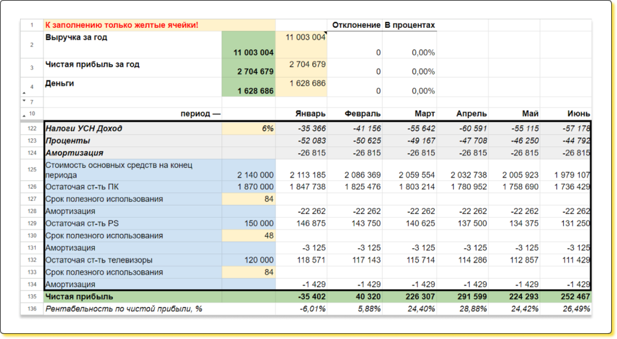Click the 'Июнь' column heading cell
Screen dimensions: 617x339
coord(565,113)
